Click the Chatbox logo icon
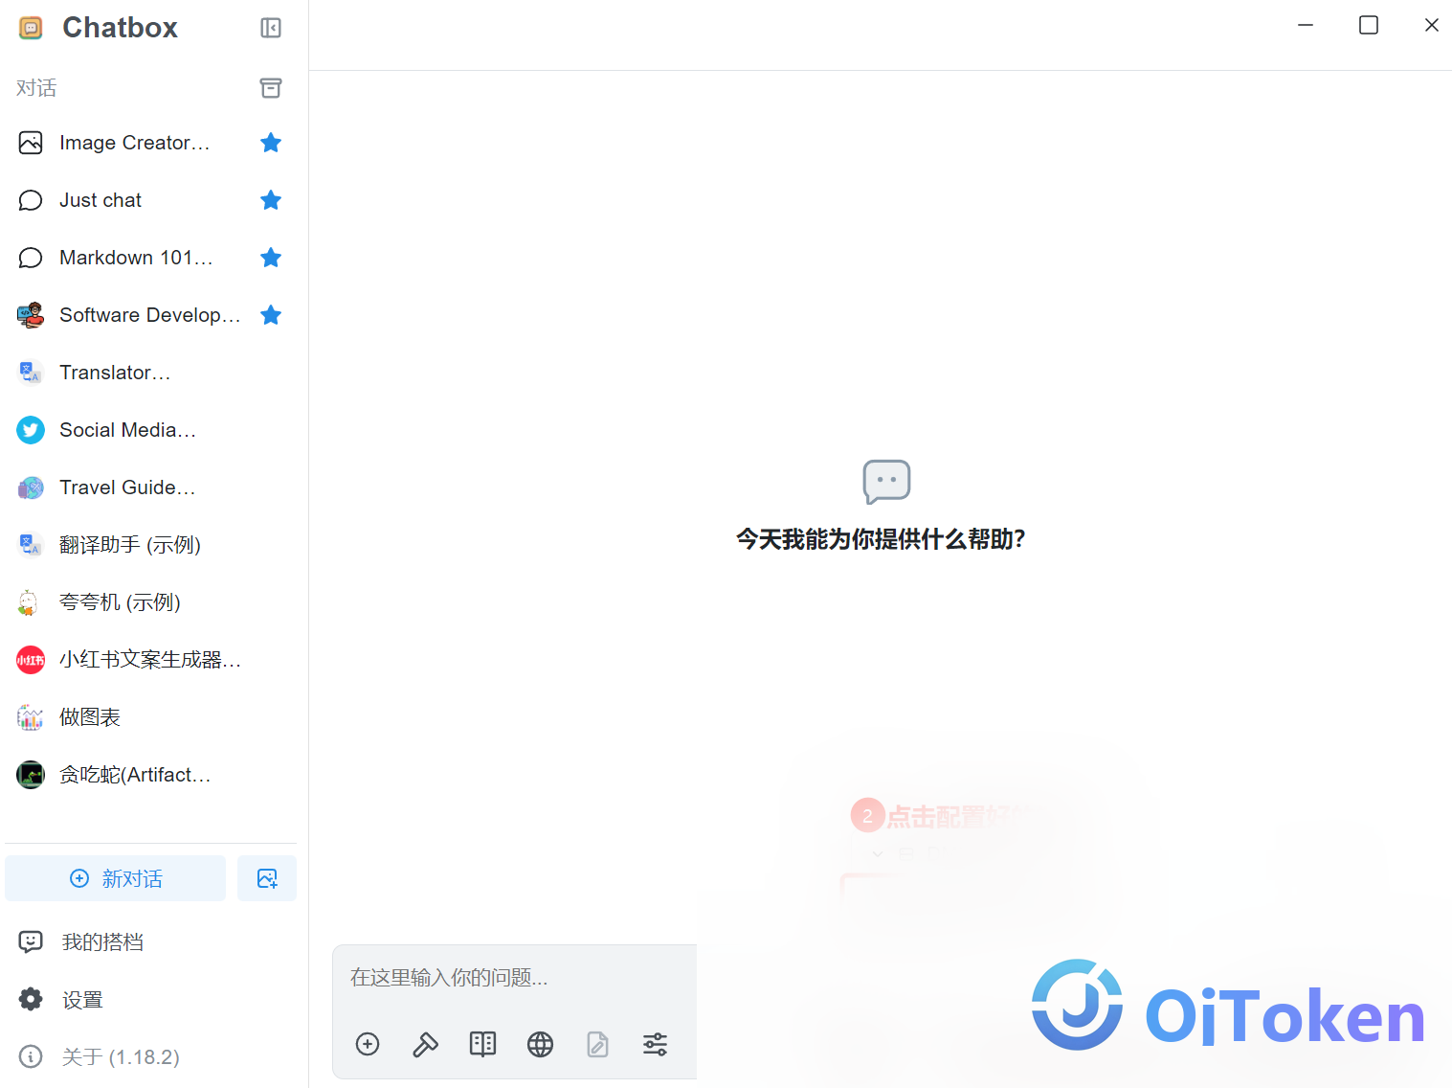This screenshot has width=1452, height=1088. (x=31, y=28)
